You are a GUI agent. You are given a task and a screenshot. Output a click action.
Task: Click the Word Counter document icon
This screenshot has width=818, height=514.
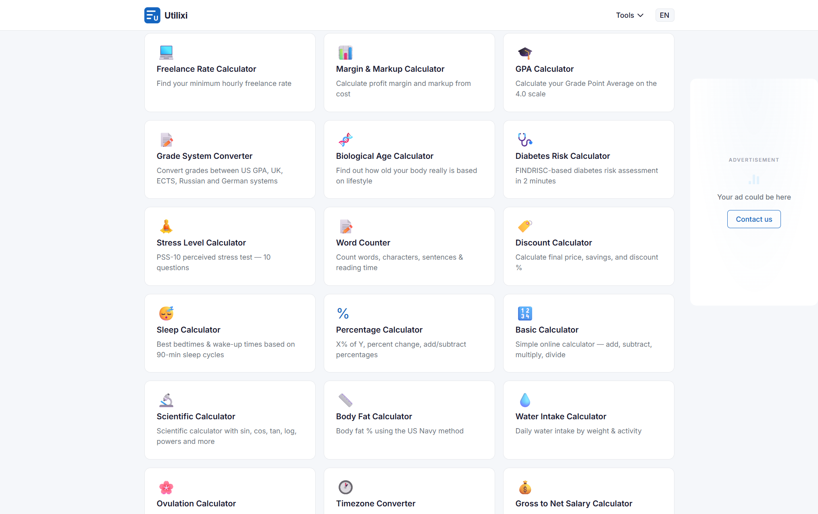(346, 226)
